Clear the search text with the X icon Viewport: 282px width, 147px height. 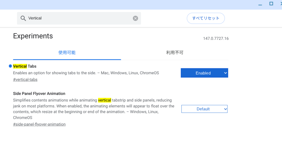point(135,18)
